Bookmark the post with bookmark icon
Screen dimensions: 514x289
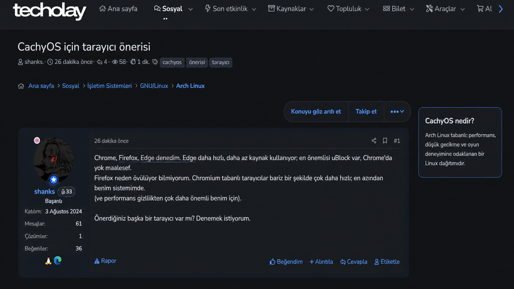[x=385, y=141]
